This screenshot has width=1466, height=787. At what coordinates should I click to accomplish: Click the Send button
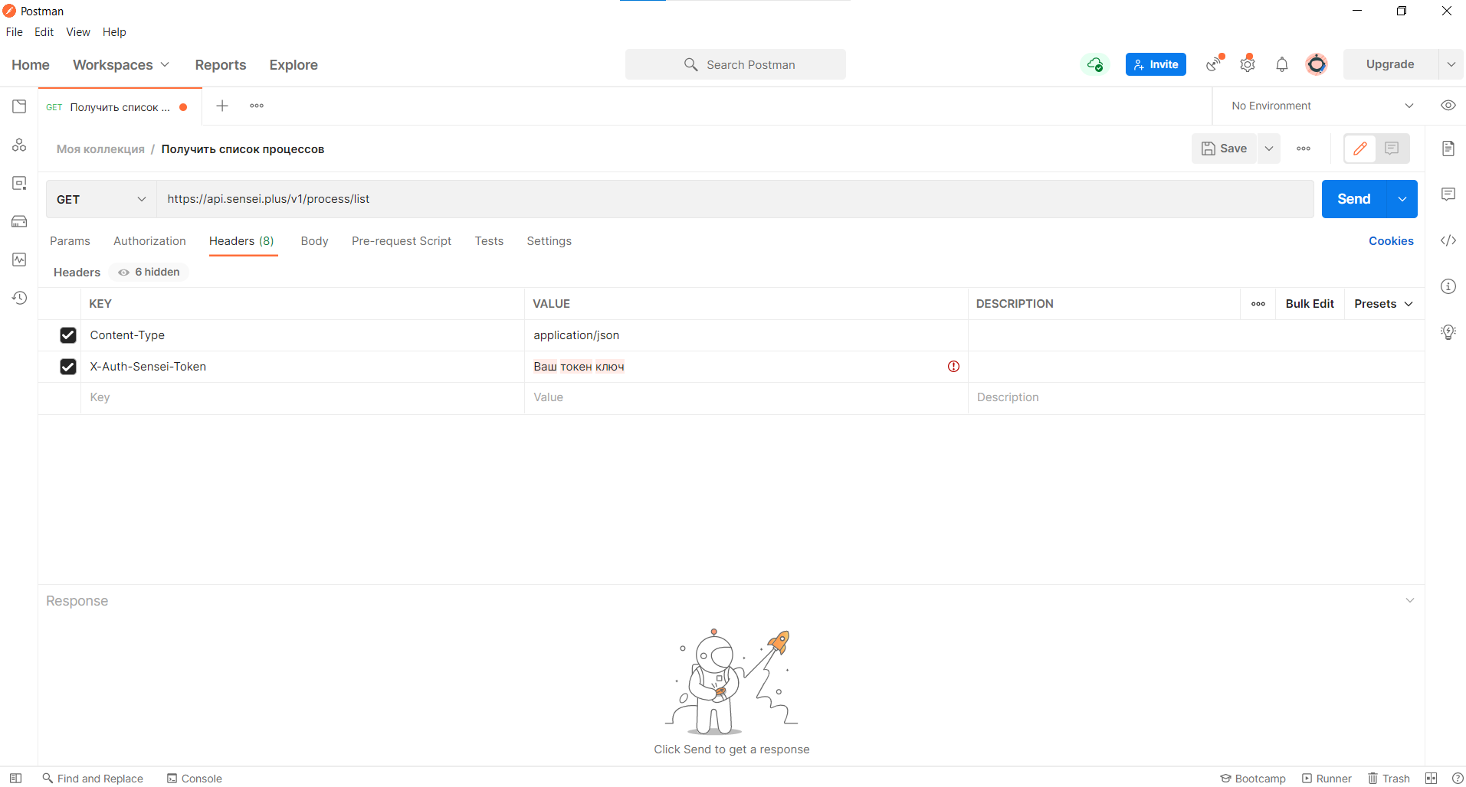tap(1354, 199)
